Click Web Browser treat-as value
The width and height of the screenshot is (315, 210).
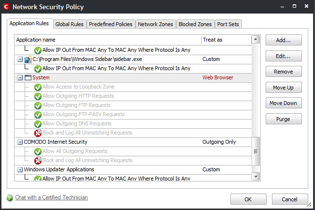218,77
